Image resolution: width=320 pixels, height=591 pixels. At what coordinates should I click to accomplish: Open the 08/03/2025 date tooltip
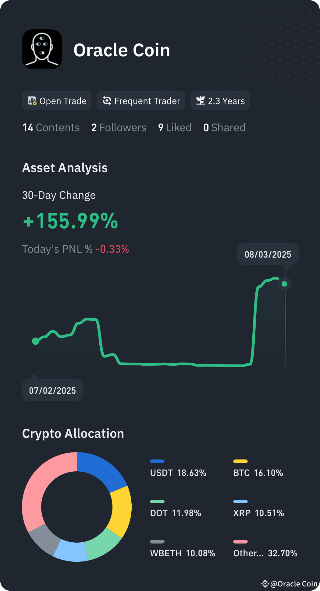click(x=268, y=255)
